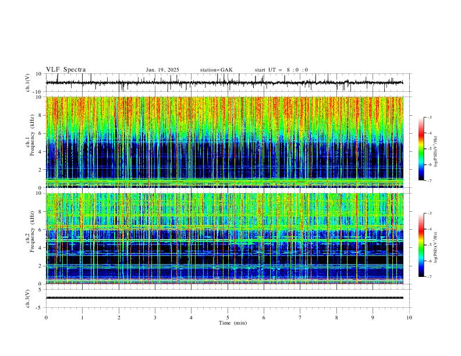Click the 'start UT = 8 :0 :0' text
The width and height of the screenshot is (461, 356).
pyautogui.click(x=281, y=70)
